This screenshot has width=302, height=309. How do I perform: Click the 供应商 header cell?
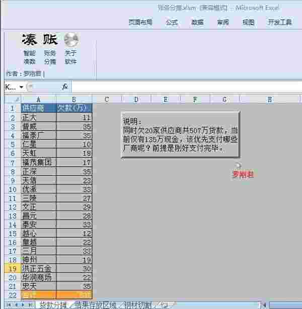(x=38, y=108)
